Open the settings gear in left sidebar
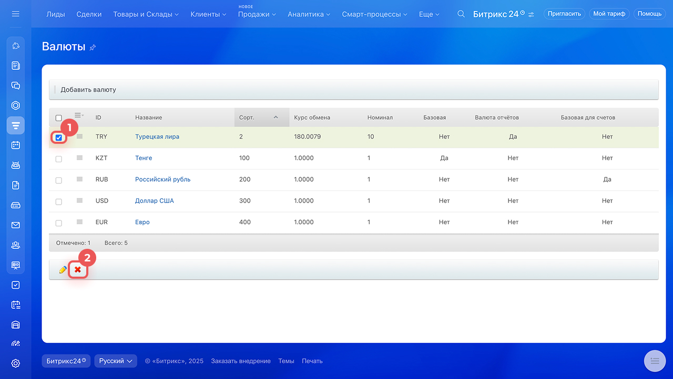 16,363
